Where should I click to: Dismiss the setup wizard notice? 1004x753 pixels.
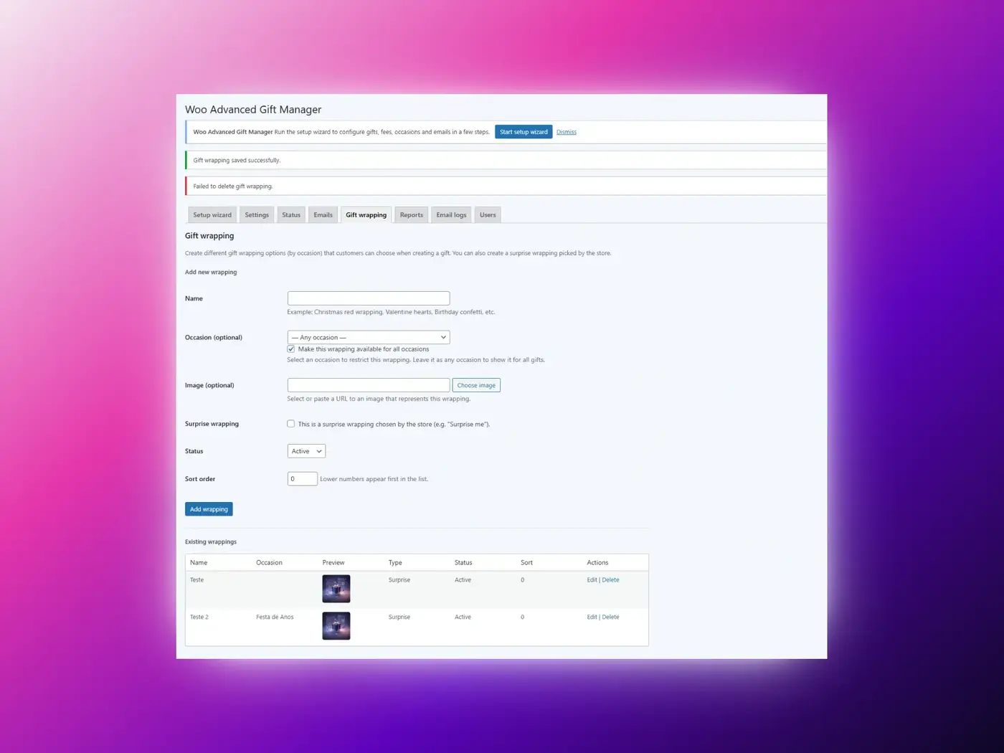(x=566, y=132)
